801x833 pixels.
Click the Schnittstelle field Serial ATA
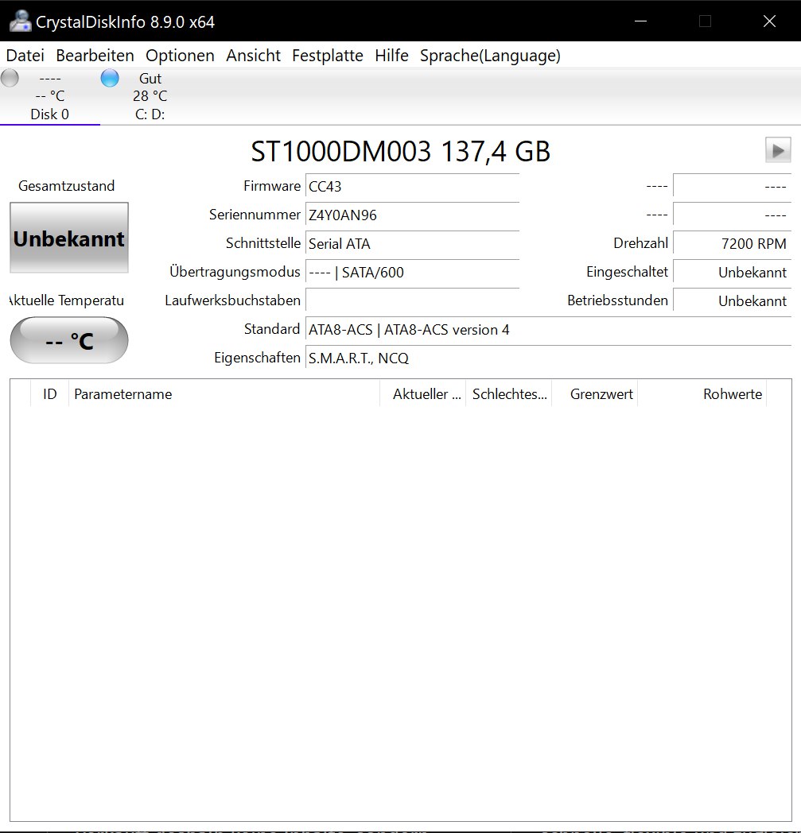(413, 244)
